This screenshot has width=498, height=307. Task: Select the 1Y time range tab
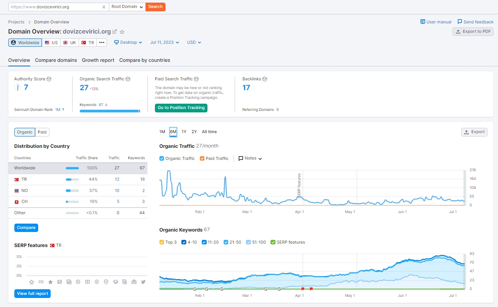tap(184, 132)
